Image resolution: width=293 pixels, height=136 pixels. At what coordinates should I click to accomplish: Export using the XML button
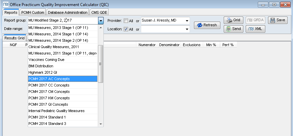[255, 29]
